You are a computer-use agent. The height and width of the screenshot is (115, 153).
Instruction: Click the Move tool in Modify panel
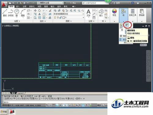tap(35, 10)
